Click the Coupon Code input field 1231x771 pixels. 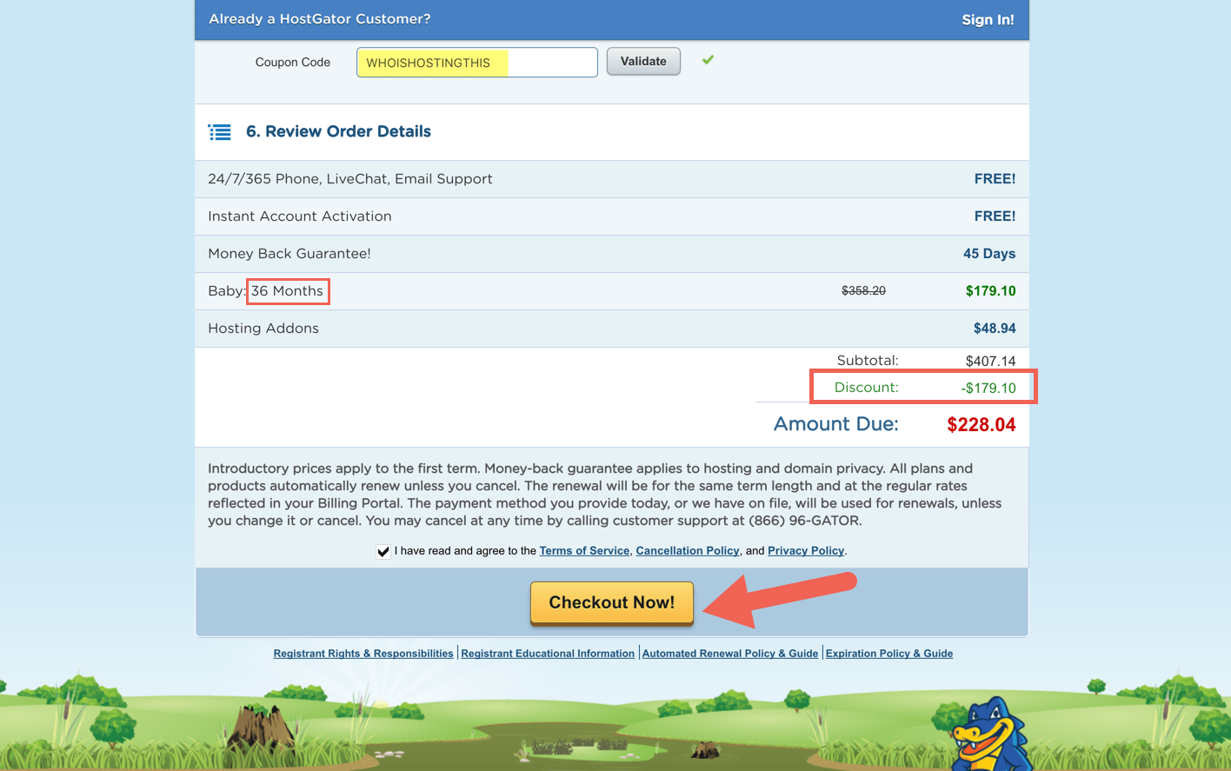point(476,63)
